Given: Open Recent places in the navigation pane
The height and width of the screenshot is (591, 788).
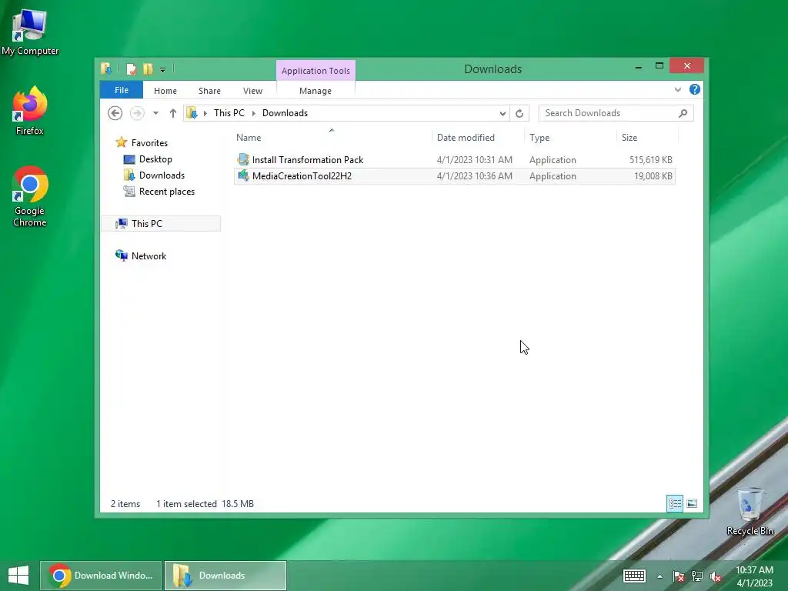Looking at the screenshot, I should (x=166, y=192).
